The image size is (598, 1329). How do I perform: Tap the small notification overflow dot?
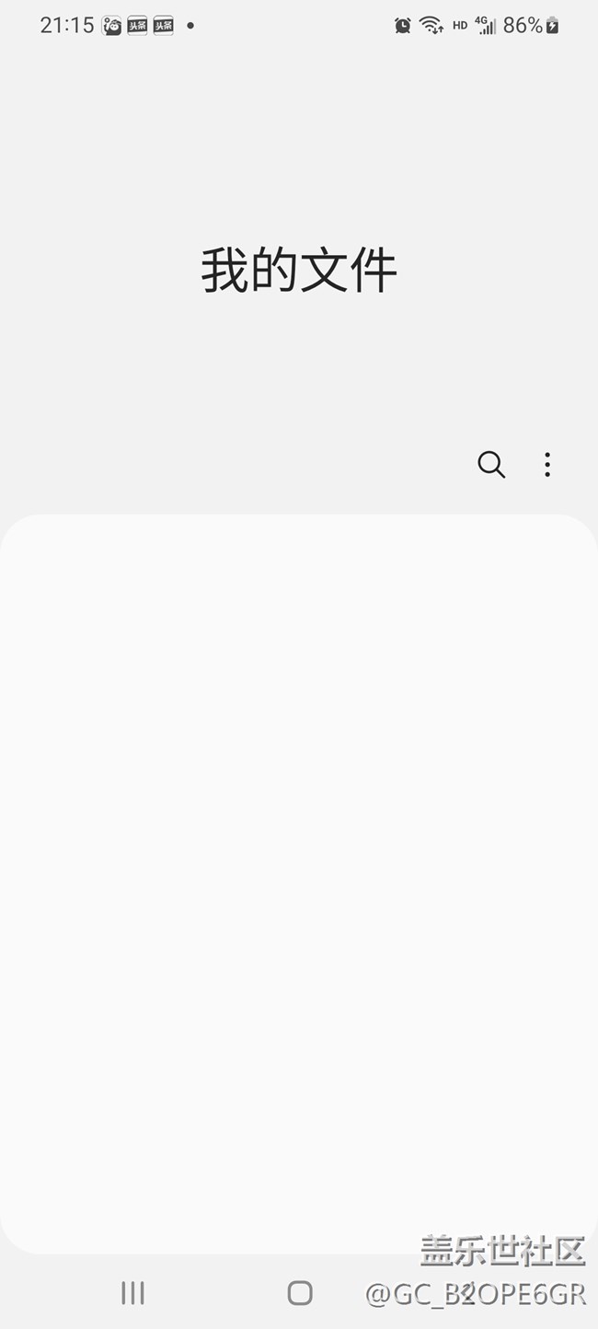190,26
